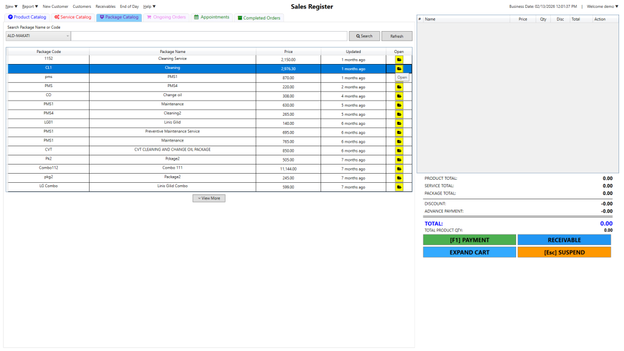Switch to the Service Catalog tab

coord(73,17)
